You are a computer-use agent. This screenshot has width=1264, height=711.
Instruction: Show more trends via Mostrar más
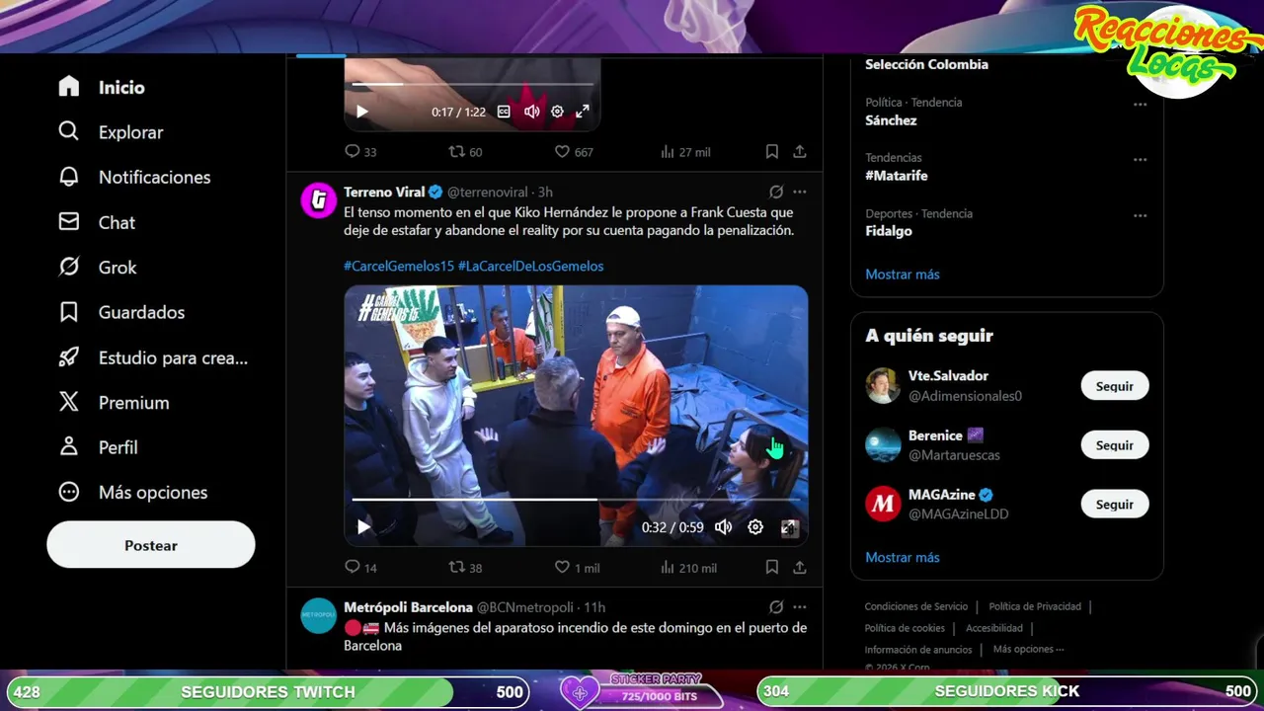tap(903, 275)
